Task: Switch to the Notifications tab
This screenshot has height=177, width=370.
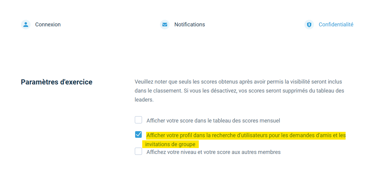Action: [x=190, y=25]
